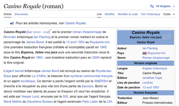The width and height of the screenshot is (179, 106).
Task: Click the Lieu de parution label
Action: click(x=128, y=83)
